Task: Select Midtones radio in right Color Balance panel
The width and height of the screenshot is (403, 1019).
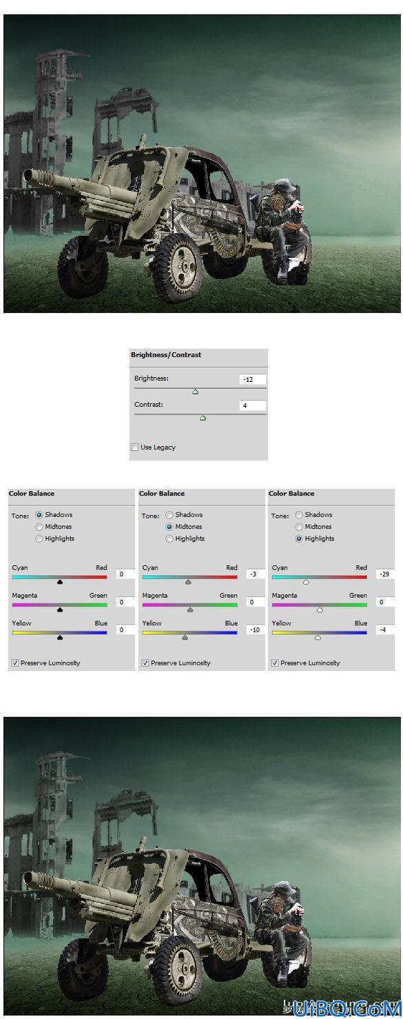Action: pyautogui.click(x=299, y=527)
